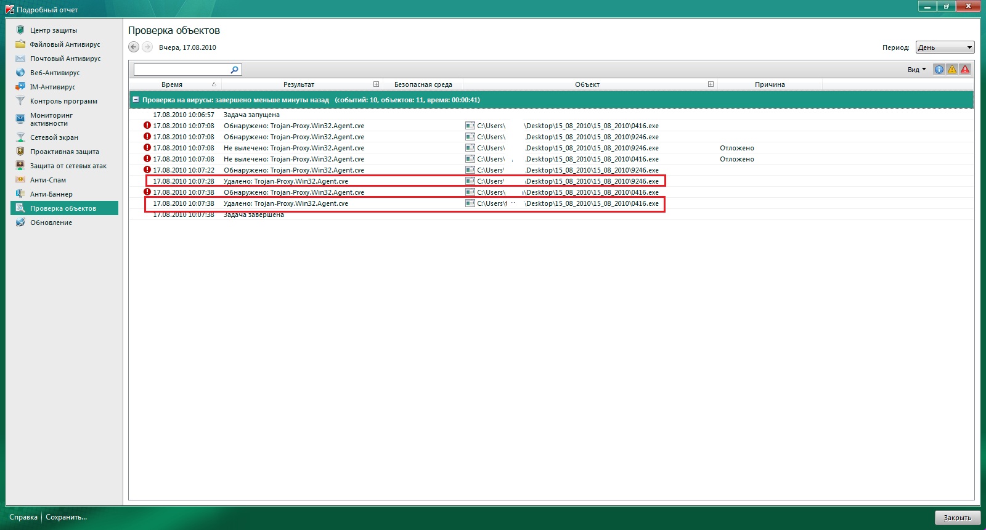Viewport: 986px width, 530px height.
Task: Select Удалено: Trojan-Proxy result at 10:07:28
Action: point(286,181)
